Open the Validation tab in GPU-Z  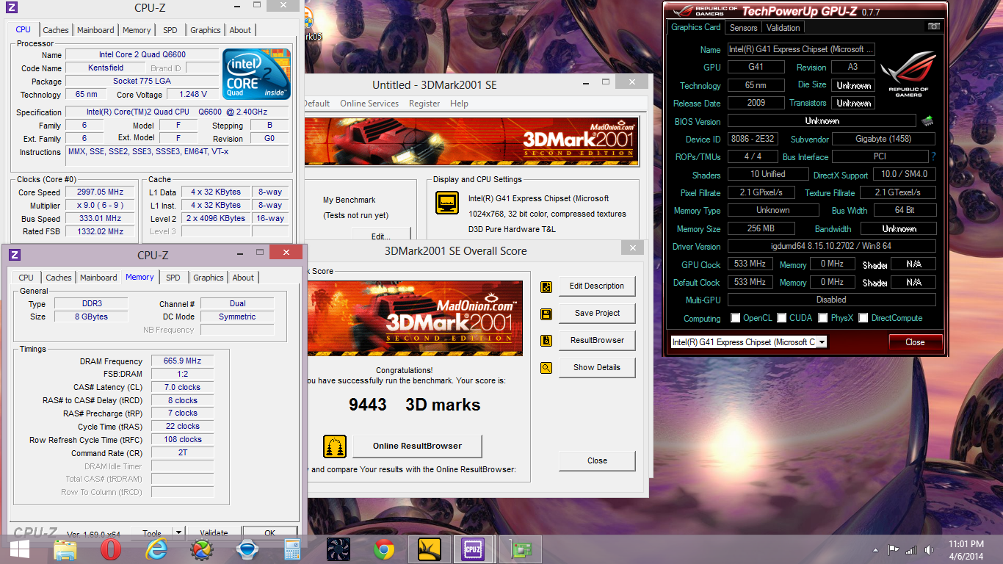783,28
